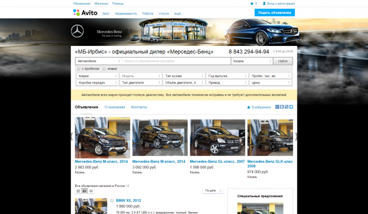The width and height of the screenshot is (368, 214).
Task: Toggle новые checkbox
Action: [104, 69]
